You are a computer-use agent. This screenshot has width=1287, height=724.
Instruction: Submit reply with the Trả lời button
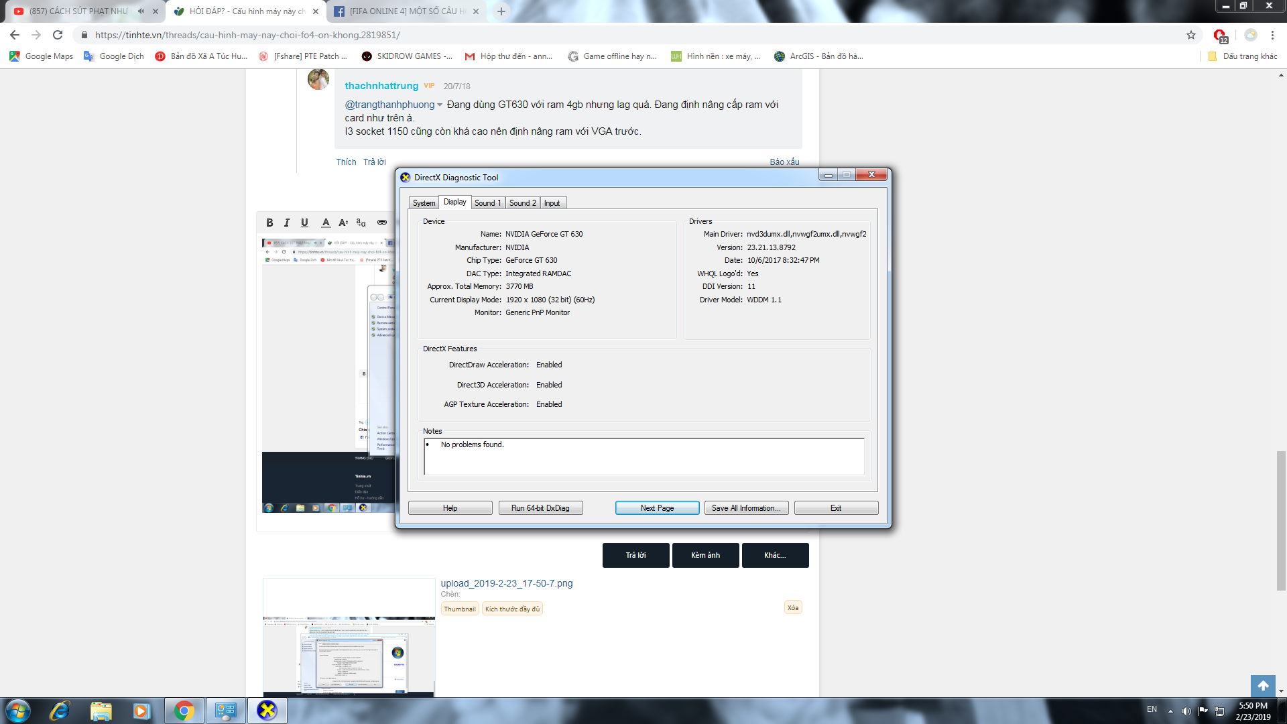tap(635, 555)
